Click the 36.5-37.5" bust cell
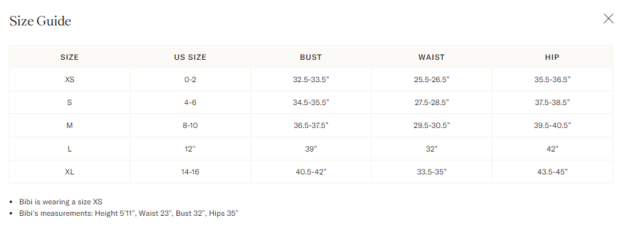 pos(311,126)
